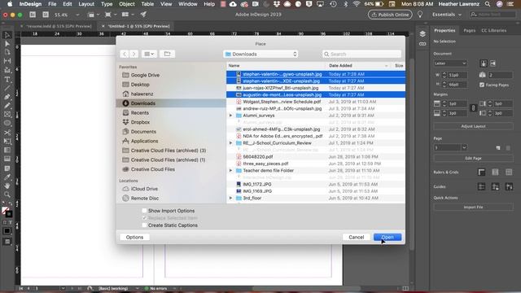Select the Scissors tool

pyautogui.click(x=7, y=132)
